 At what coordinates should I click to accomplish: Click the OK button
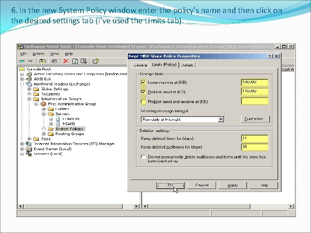[x=170, y=186]
